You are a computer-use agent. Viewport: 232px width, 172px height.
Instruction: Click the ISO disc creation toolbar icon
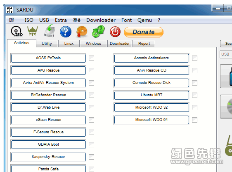(x=17, y=31)
